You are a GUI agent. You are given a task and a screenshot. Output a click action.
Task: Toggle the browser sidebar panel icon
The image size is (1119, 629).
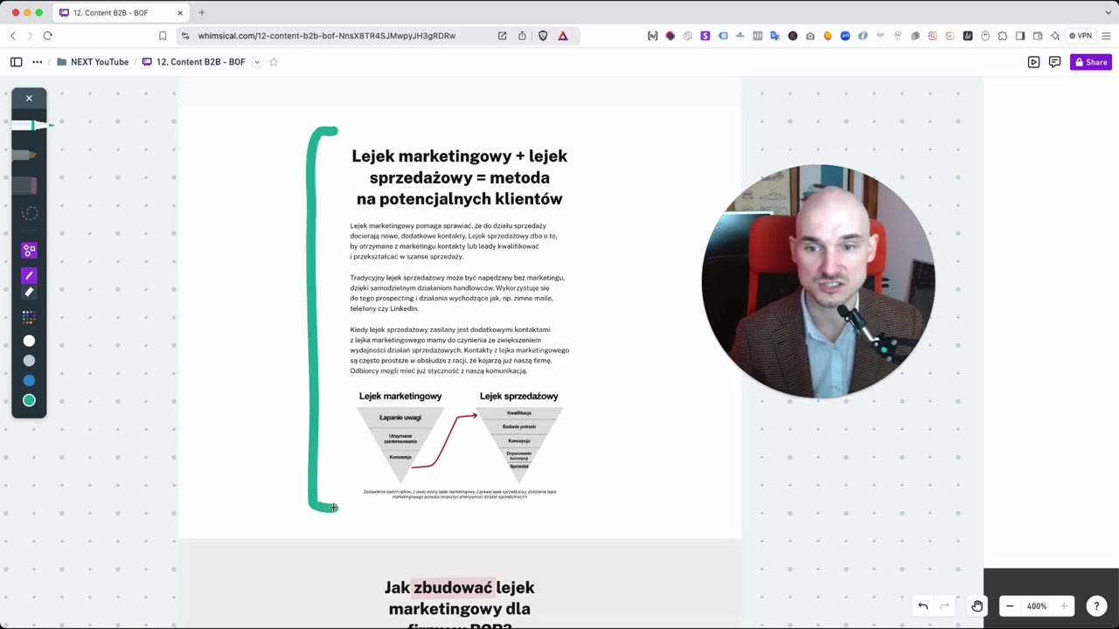point(1020,36)
